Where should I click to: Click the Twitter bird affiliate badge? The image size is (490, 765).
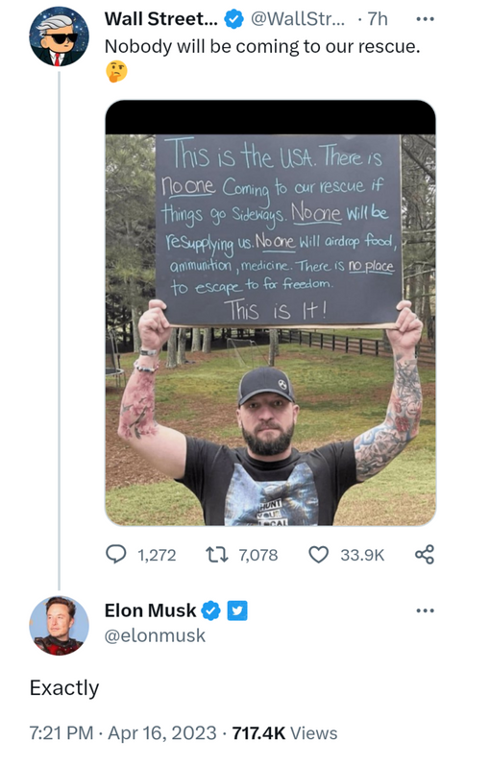coord(237,610)
